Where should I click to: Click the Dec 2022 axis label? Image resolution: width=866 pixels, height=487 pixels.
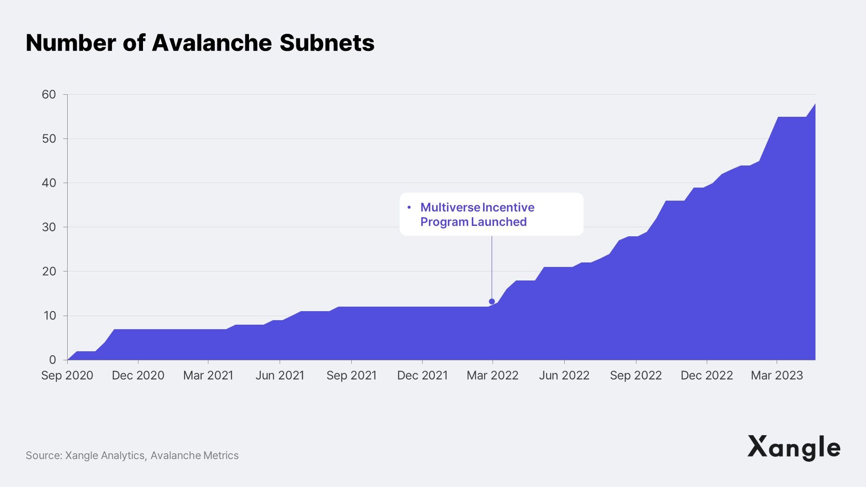pos(706,375)
